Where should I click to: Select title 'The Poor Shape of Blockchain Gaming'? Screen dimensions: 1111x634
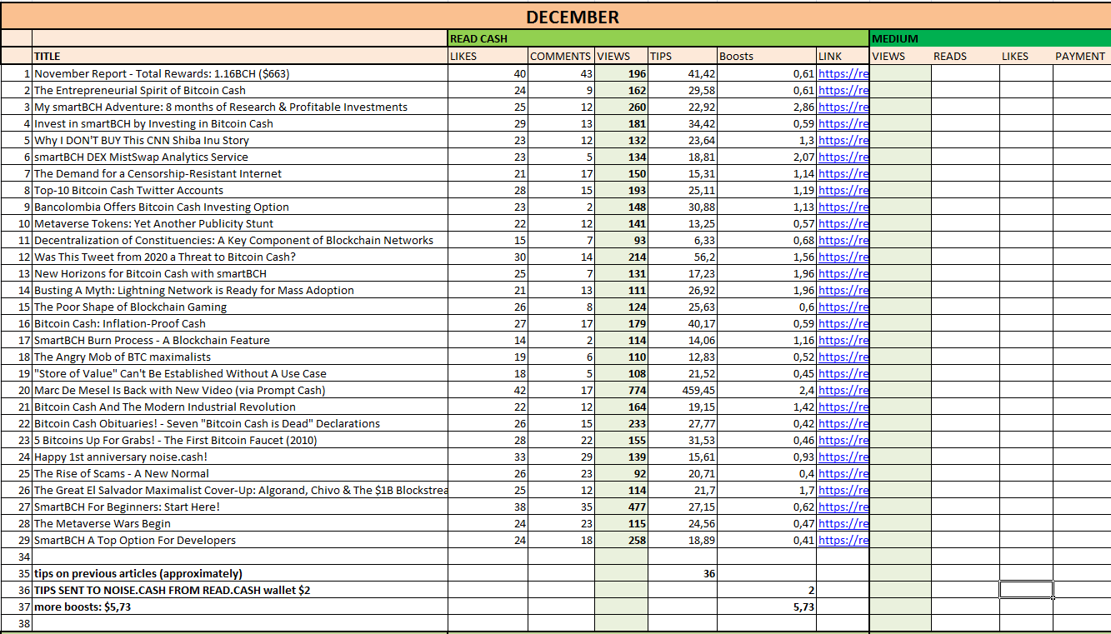click(x=240, y=307)
